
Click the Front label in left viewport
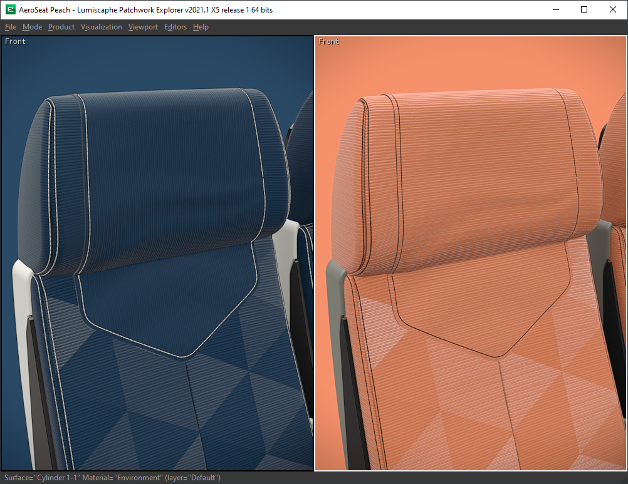[16, 41]
